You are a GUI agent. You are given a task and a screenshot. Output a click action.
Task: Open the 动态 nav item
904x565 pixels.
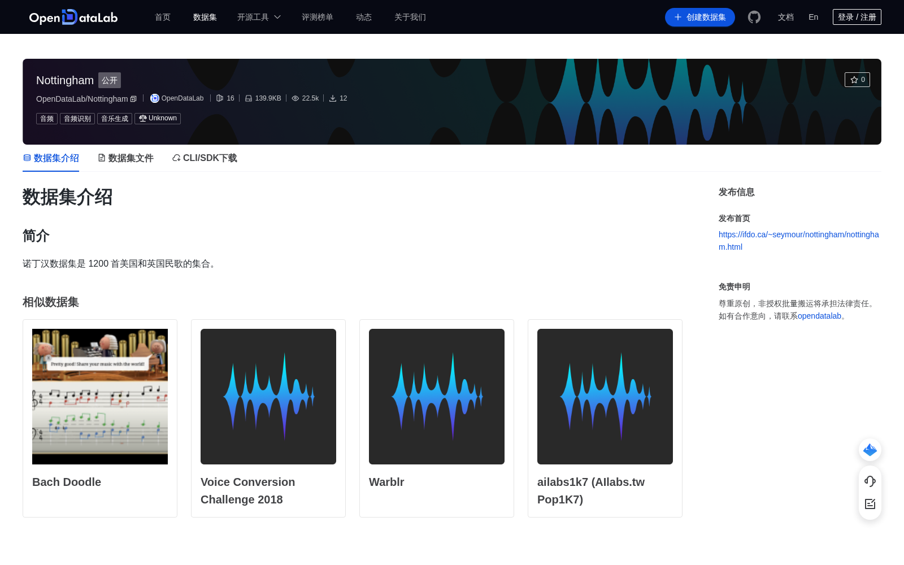364,18
